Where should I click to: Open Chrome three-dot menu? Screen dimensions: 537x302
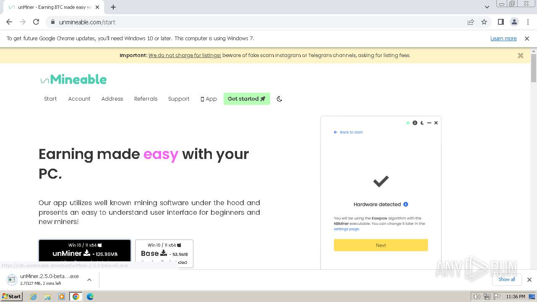point(528,22)
